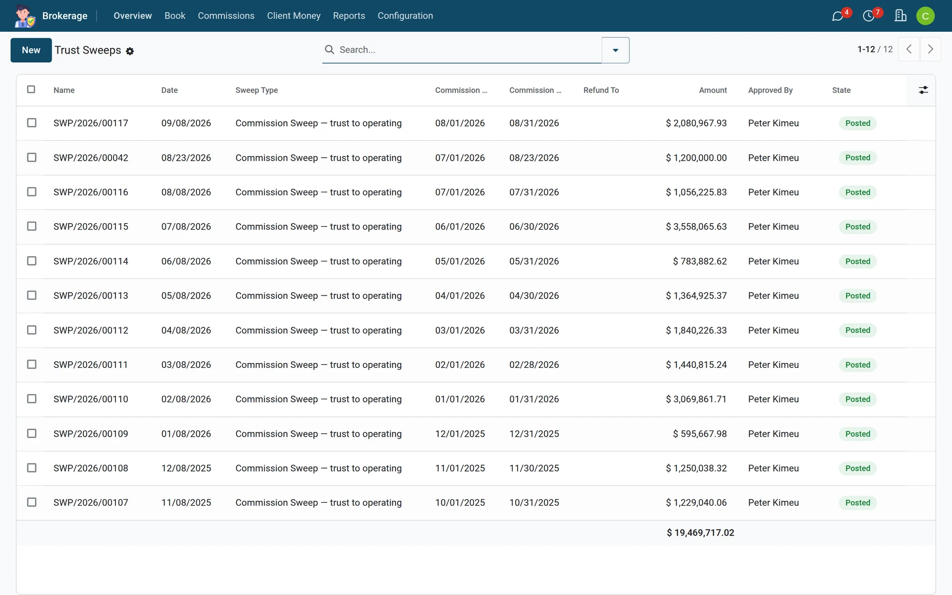
Task: Click the New button
Action: (x=31, y=50)
